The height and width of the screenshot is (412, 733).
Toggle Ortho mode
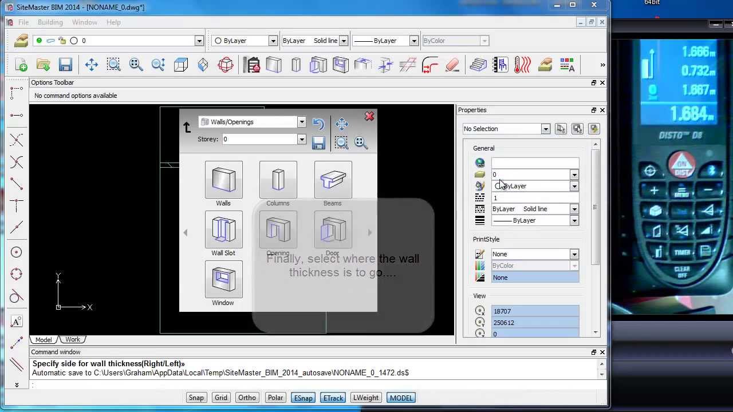[x=247, y=398]
